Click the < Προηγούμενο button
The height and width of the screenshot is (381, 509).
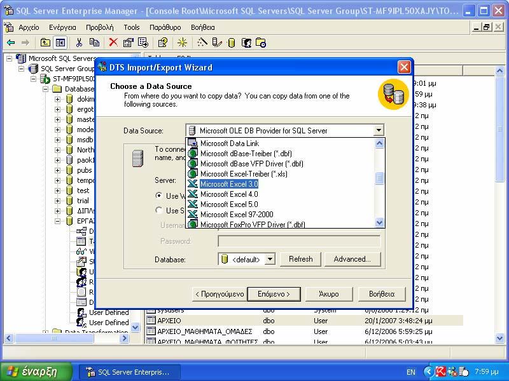click(x=220, y=294)
